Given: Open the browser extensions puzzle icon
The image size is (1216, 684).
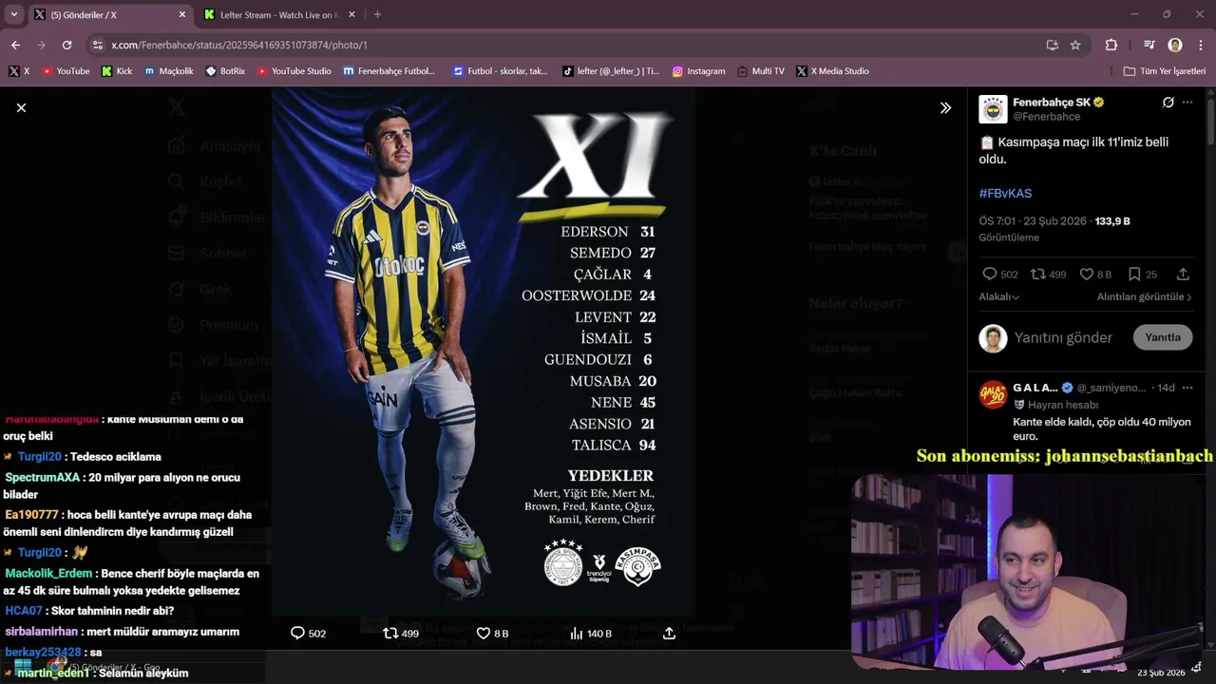Looking at the screenshot, I should [x=1111, y=45].
